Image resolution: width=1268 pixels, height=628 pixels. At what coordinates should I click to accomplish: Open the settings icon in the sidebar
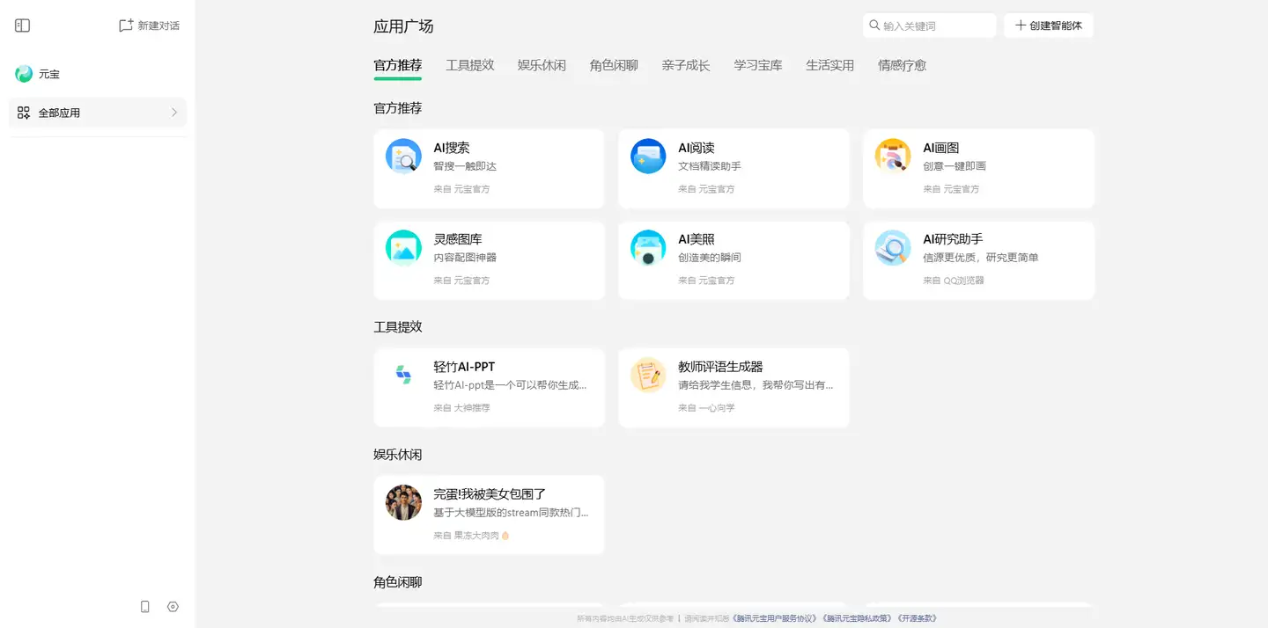[173, 607]
